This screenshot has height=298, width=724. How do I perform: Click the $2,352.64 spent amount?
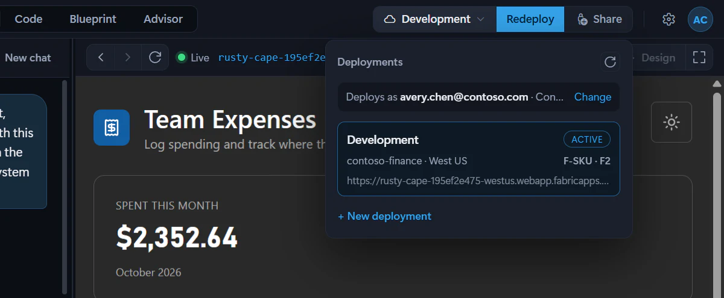pos(177,238)
